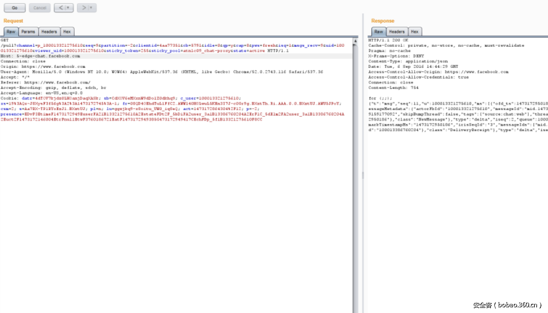Switch to the Response Headers tab
This screenshot has height=313, width=548.
click(x=397, y=32)
